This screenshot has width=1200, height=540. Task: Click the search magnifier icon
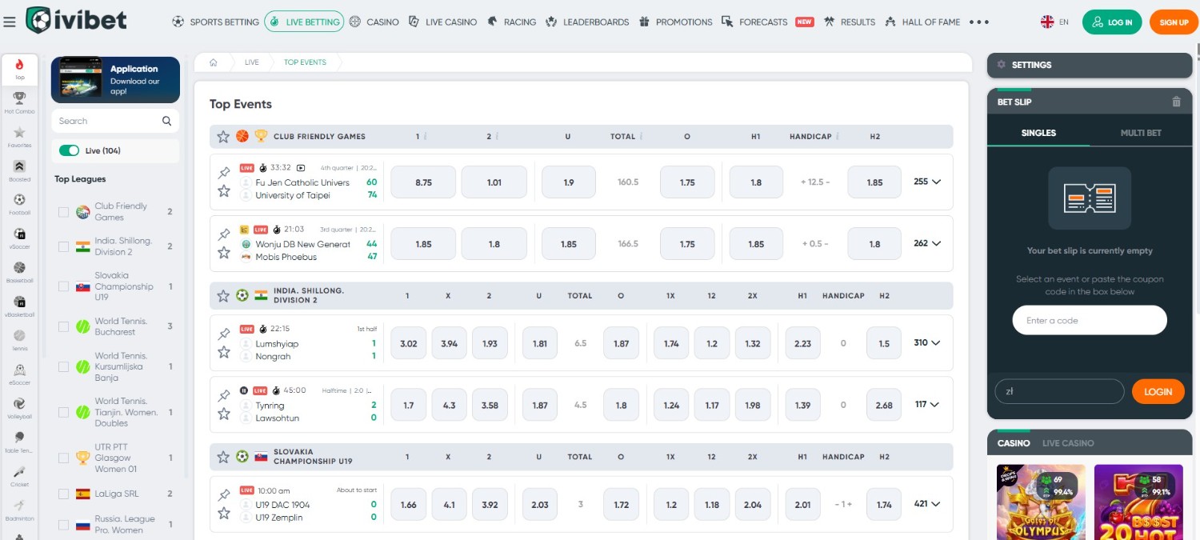pos(166,121)
